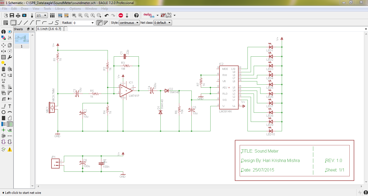Toggle round miter style button
This screenshot has height=196, width=368.
99,23
